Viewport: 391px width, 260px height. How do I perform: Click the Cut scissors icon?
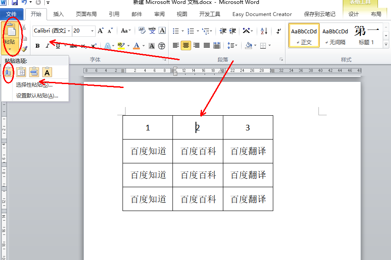click(24, 27)
